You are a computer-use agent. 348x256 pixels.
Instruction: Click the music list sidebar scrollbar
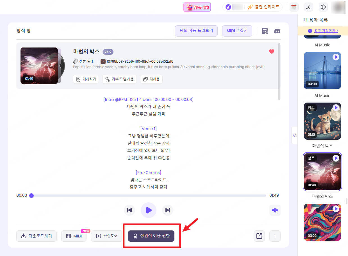click(347, 201)
